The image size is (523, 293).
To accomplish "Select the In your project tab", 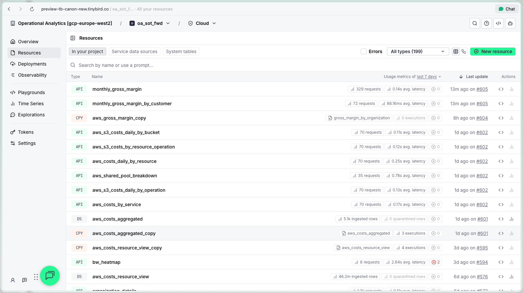I will pos(88,51).
